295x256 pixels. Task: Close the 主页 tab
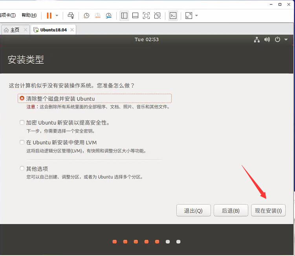(x=26, y=30)
